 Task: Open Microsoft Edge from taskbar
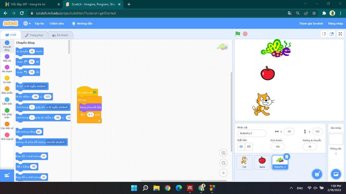(179, 188)
